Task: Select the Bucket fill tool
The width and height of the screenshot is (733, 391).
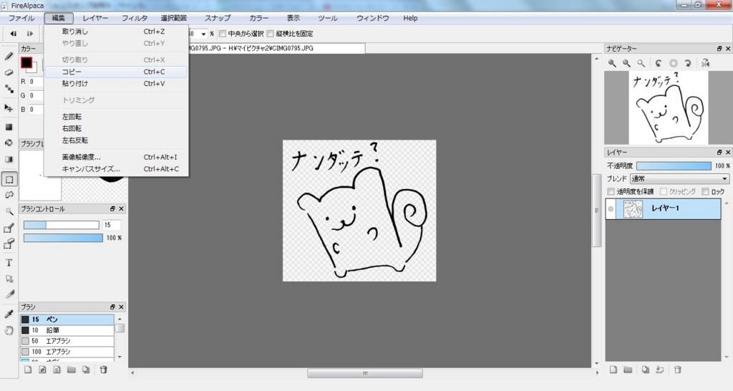Action: 9,143
